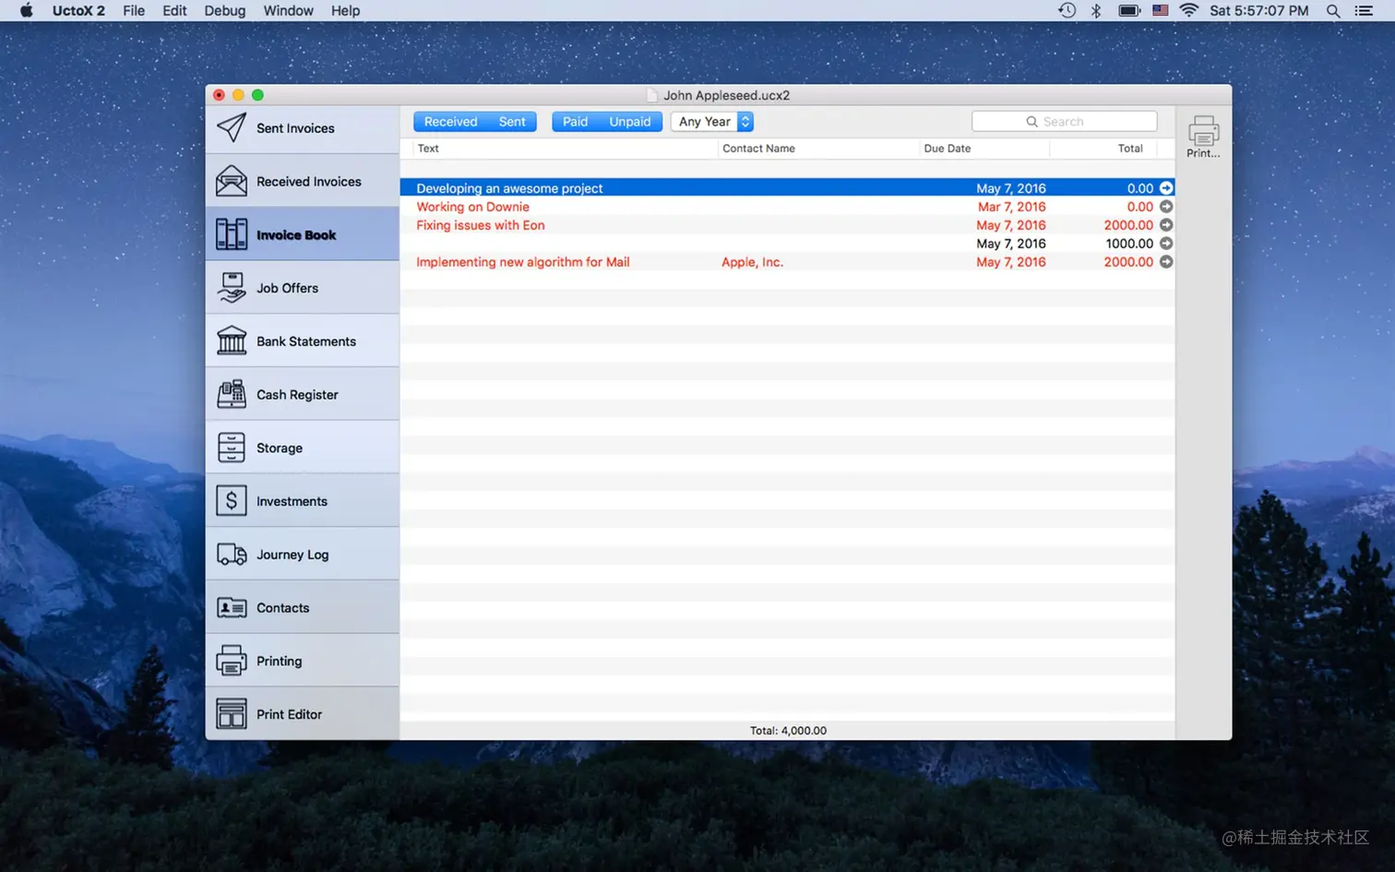
Task: Select the Cash Register icon
Action: click(232, 394)
